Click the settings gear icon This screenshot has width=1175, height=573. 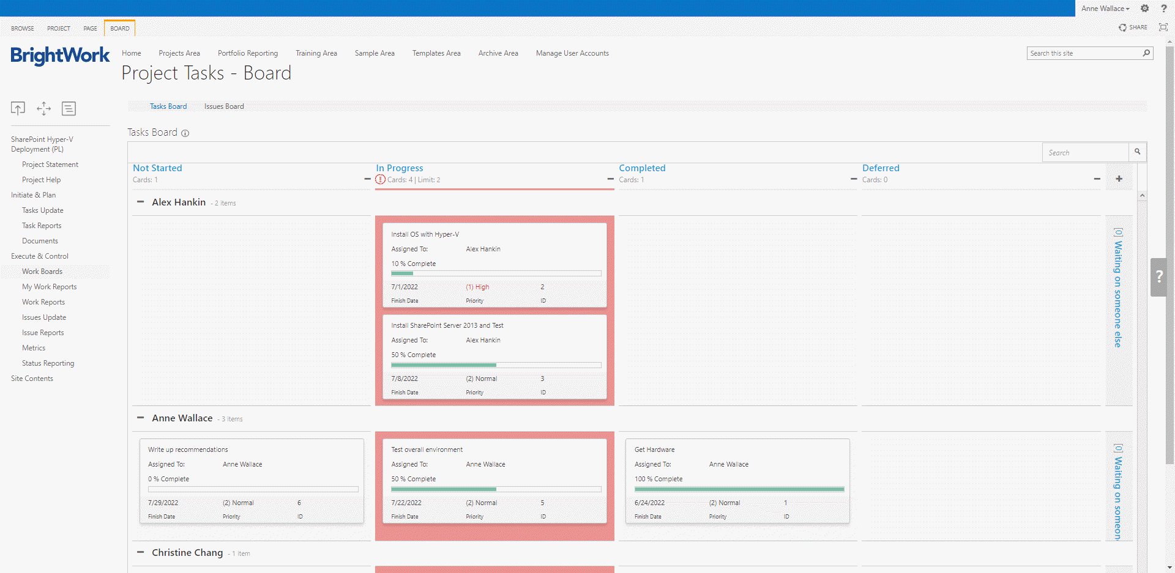tap(1144, 9)
